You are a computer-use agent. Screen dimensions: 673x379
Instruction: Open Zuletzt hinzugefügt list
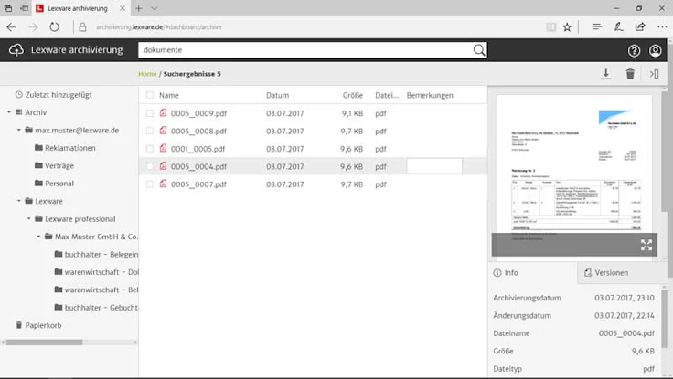(54, 95)
